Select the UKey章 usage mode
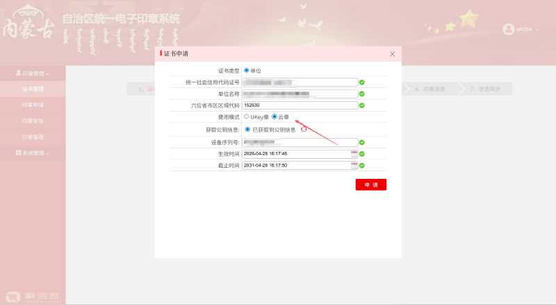 click(246, 117)
